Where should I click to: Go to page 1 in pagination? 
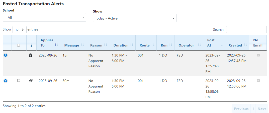[x=253, y=109]
